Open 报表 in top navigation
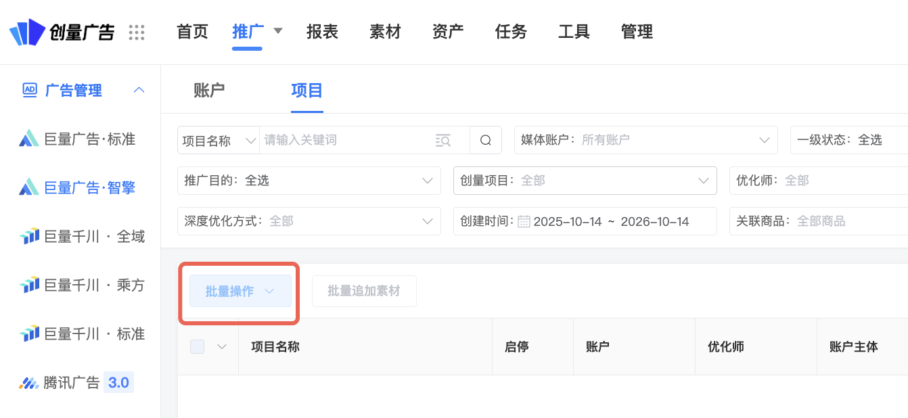The image size is (908, 418). click(322, 31)
